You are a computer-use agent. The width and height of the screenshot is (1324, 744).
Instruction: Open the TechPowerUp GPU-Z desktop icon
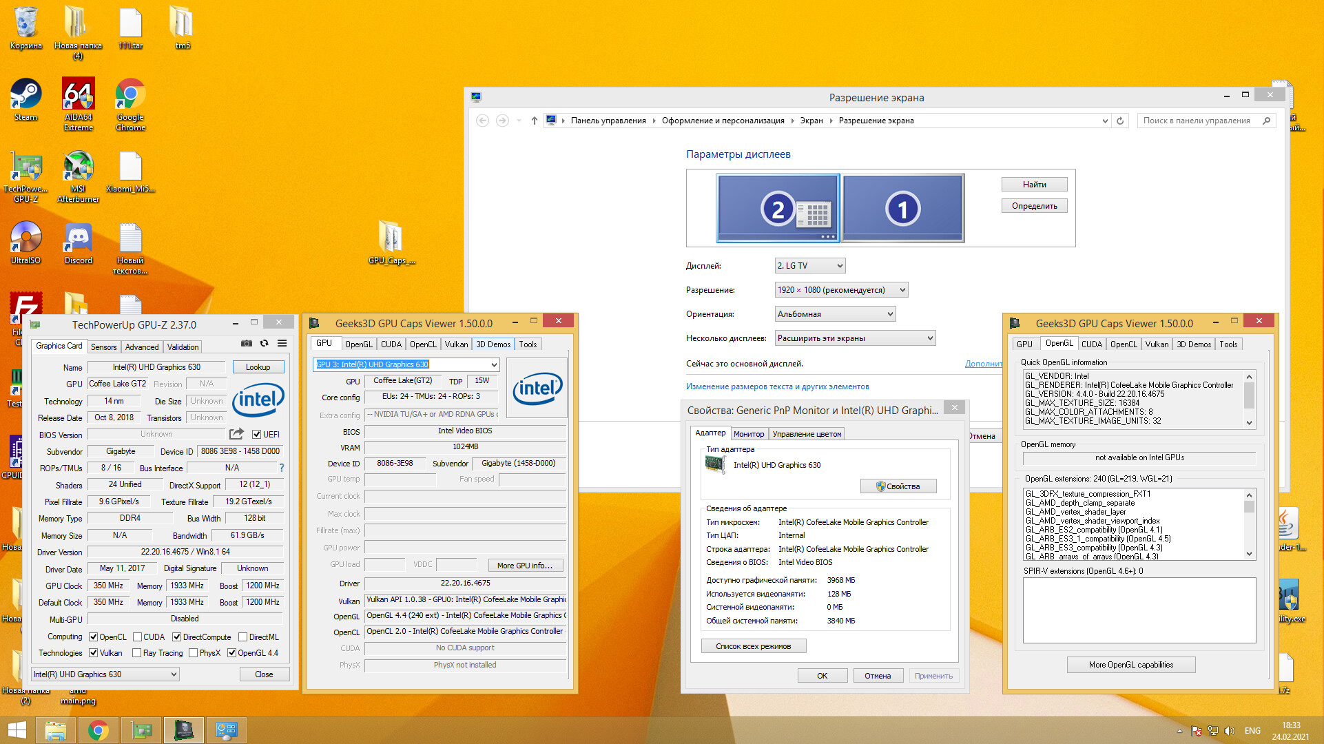point(25,176)
